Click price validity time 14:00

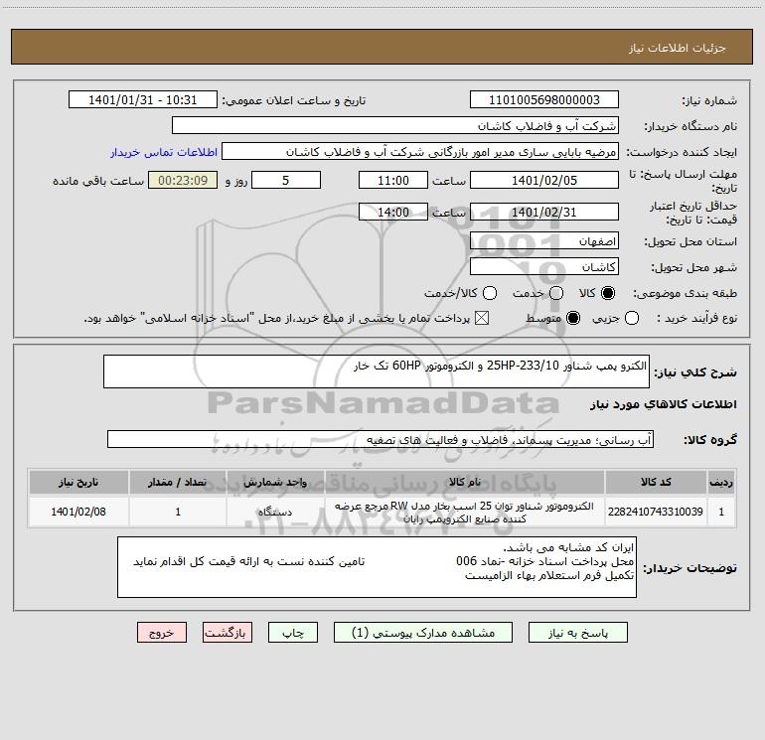point(393,213)
